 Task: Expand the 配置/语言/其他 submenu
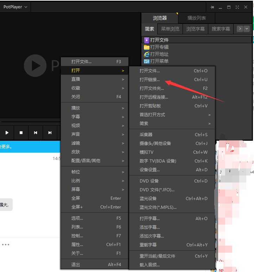click(95, 161)
